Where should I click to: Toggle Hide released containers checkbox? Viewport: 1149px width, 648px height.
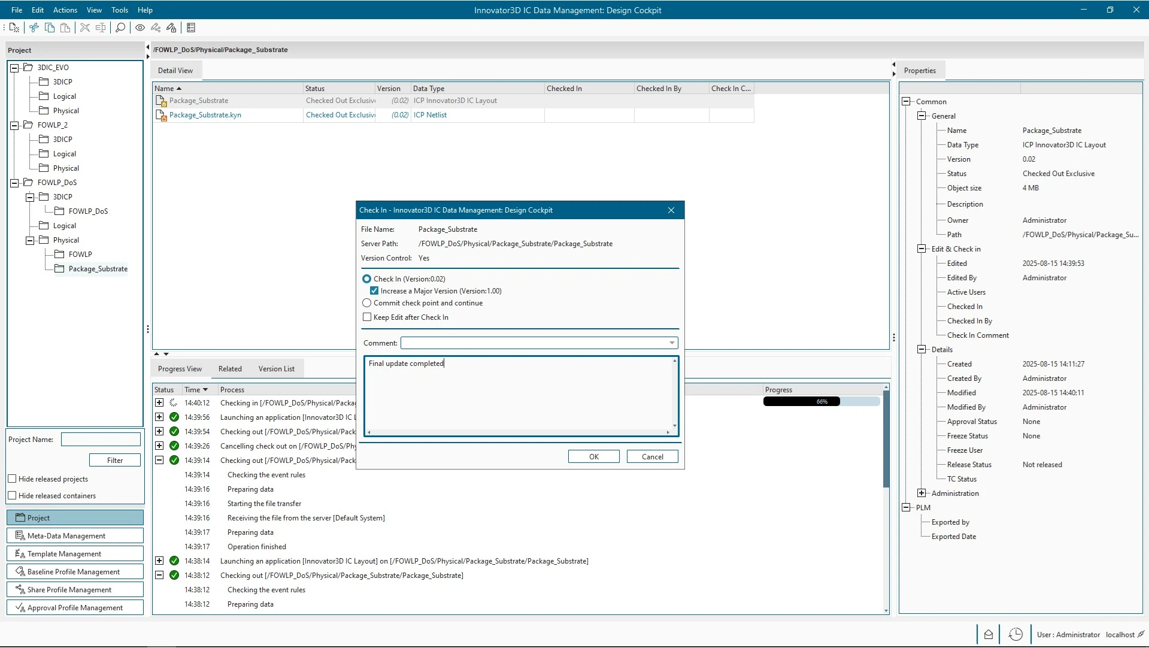pyautogui.click(x=12, y=496)
